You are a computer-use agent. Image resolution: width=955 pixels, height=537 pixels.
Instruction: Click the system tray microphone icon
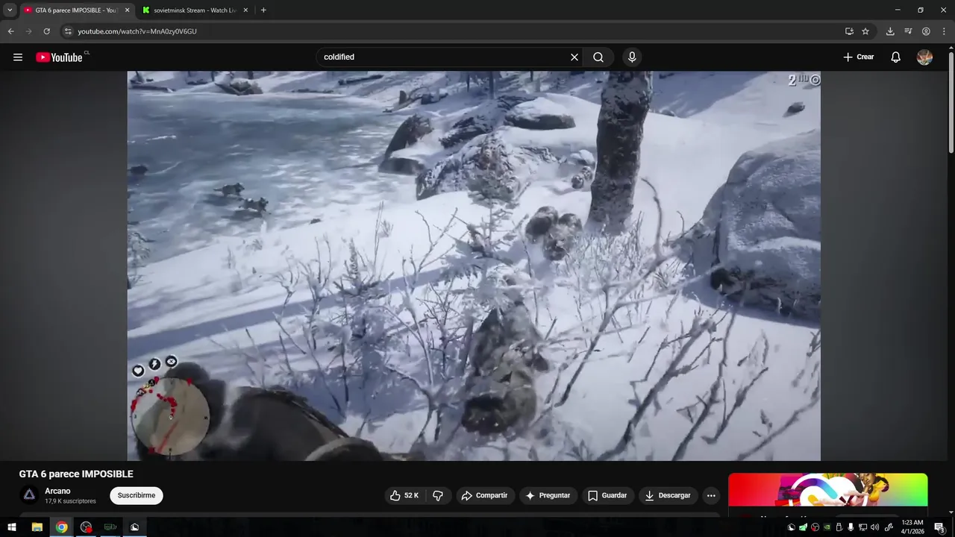(851, 527)
